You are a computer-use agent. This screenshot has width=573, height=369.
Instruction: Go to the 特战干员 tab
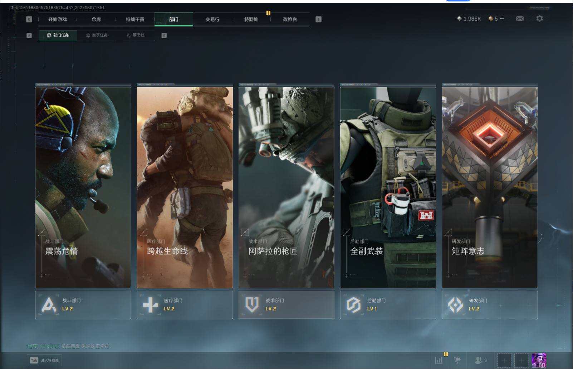coord(135,19)
